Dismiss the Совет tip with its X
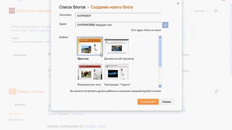The height and width of the screenshot is (130, 232). tap(192, 37)
